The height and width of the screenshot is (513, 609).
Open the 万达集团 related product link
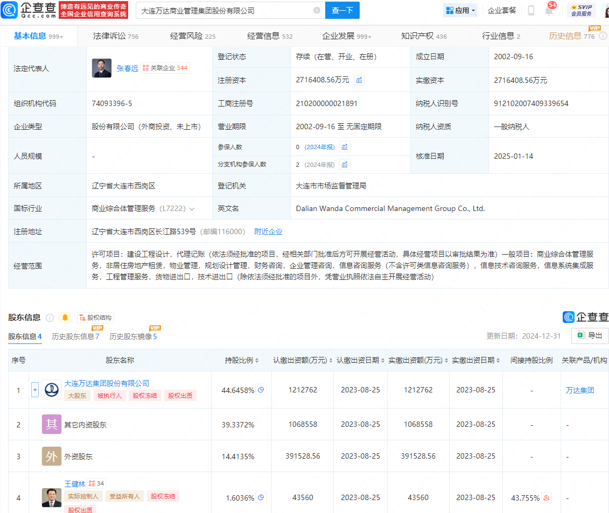[580, 390]
